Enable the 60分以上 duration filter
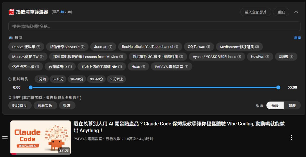This screenshot has height=157, width=306. (116, 79)
